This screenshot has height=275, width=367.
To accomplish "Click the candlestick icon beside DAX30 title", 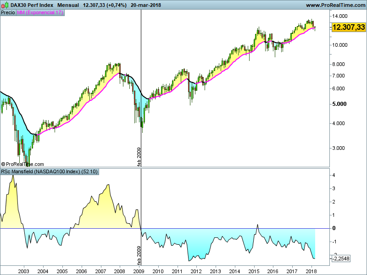I will click(5, 5).
